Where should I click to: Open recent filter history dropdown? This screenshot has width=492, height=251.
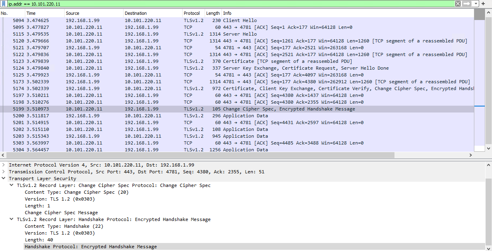pyautogui.click(x=476, y=4)
